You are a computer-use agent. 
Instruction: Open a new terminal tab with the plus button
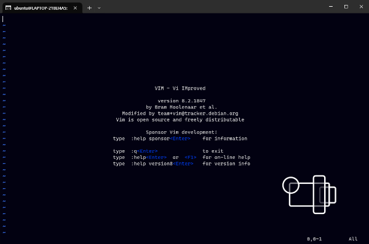point(89,8)
